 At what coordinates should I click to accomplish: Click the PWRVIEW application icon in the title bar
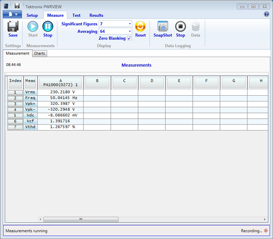[x=6, y=6]
